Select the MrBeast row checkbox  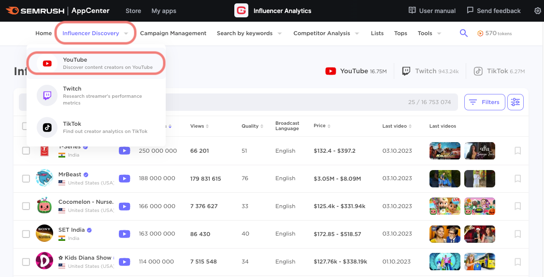(x=26, y=179)
